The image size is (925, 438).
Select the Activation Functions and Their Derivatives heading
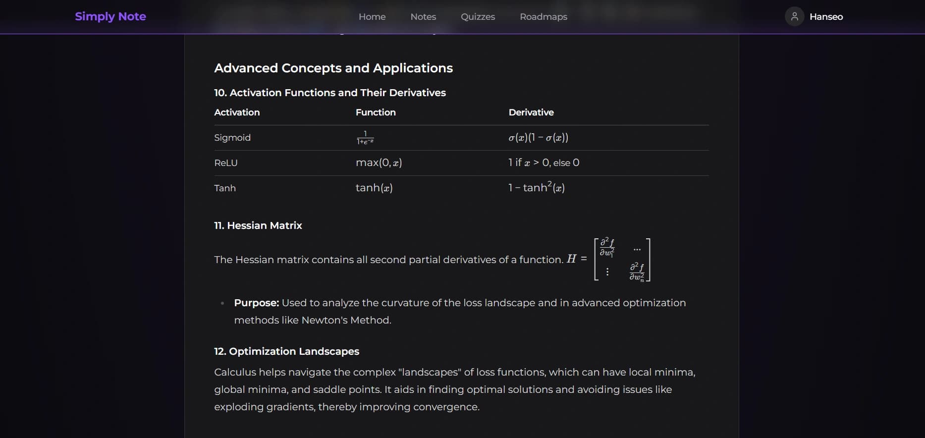[x=329, y=93]
